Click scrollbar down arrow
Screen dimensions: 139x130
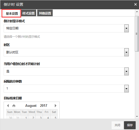(x=137, y=117)
